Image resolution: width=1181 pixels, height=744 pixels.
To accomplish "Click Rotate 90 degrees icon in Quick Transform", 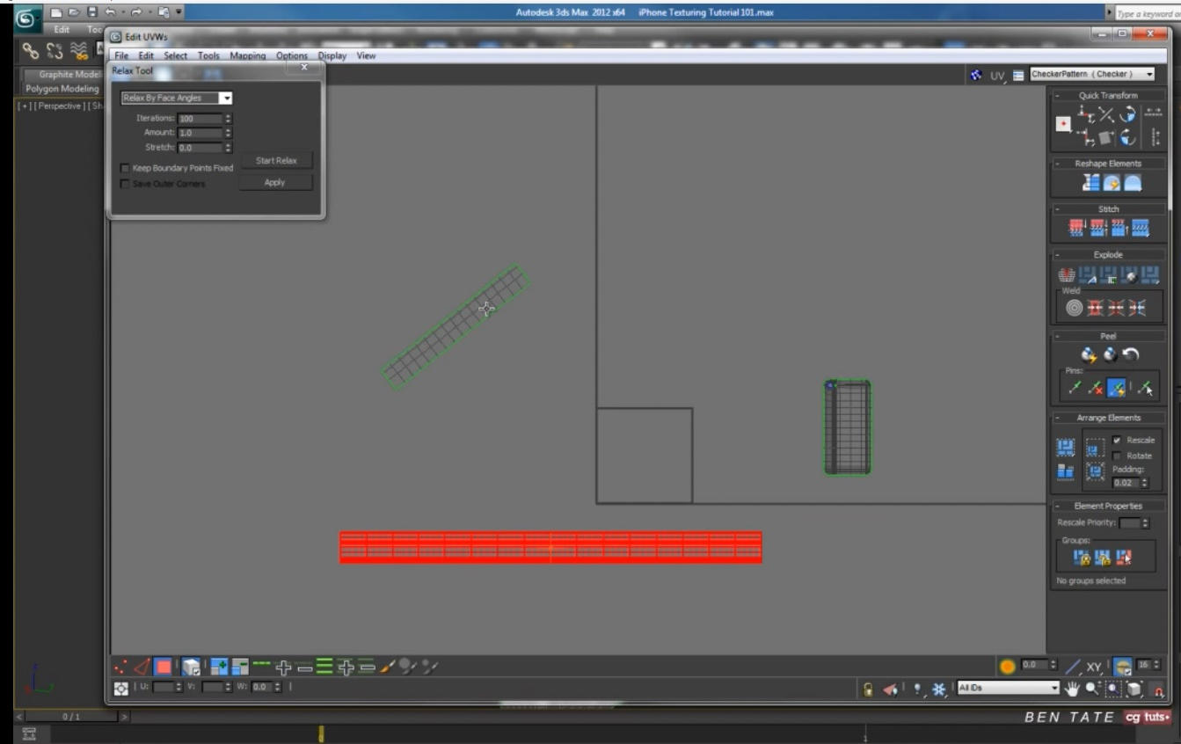I will tap(1127, 115).
